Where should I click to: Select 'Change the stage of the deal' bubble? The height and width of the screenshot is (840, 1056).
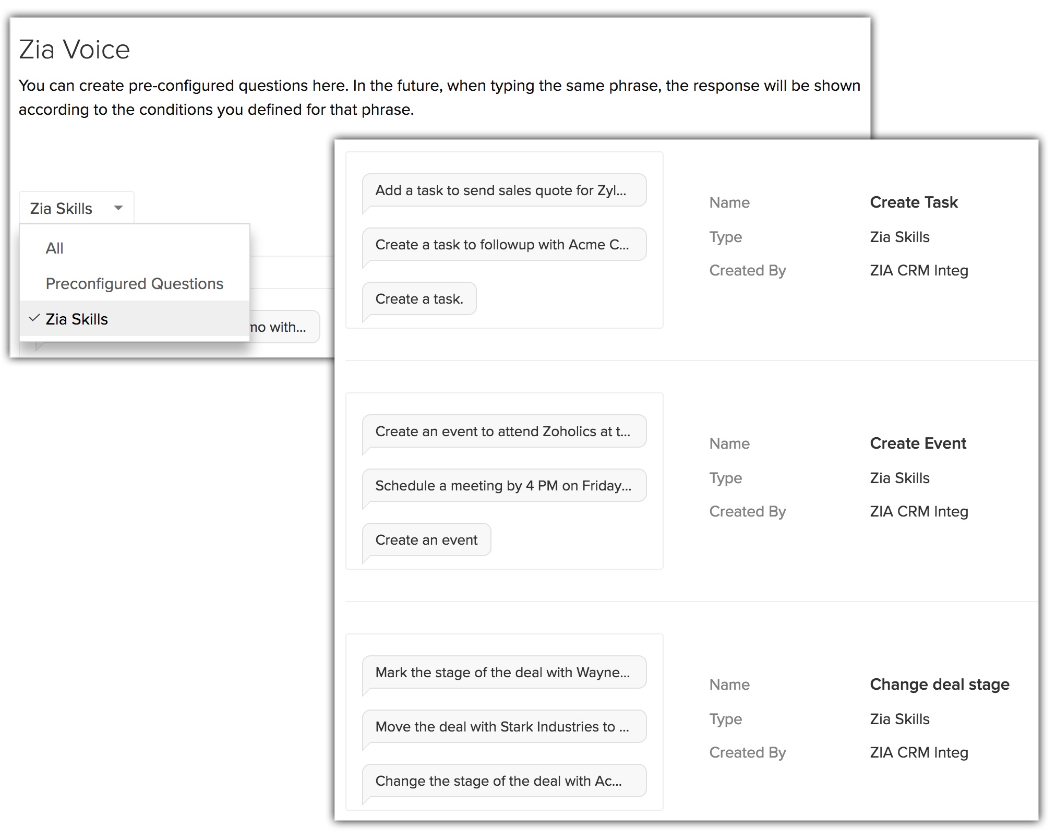pyautogui.click(x=503, y=781)
